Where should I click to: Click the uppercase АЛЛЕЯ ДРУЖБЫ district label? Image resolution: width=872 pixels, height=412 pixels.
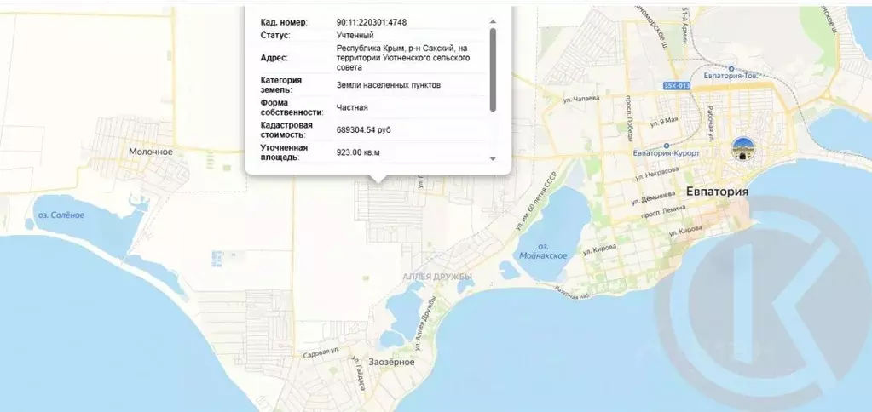click(x=437, y=278)
